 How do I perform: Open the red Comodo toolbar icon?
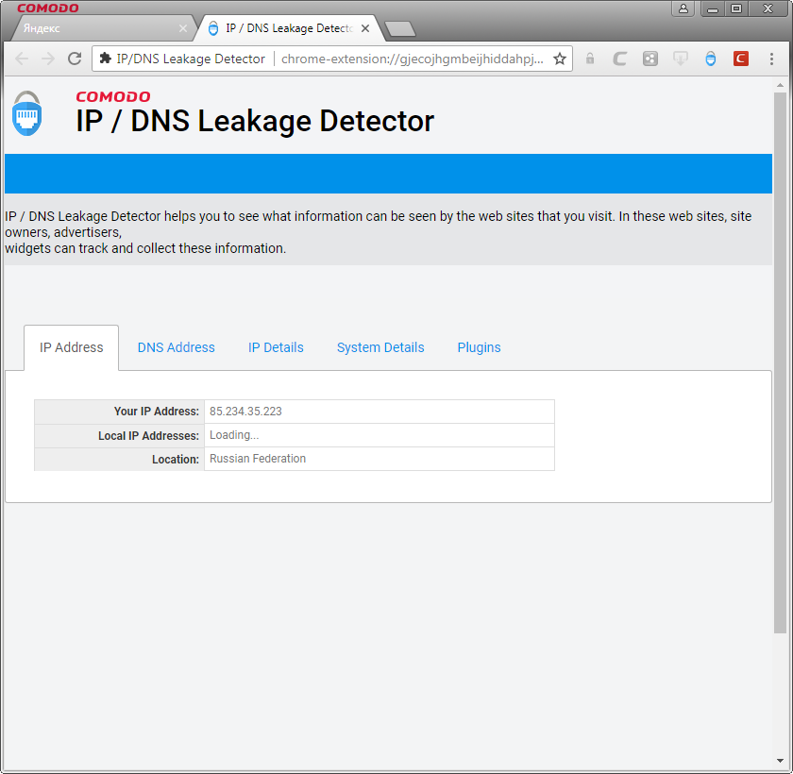pos(741,59)
